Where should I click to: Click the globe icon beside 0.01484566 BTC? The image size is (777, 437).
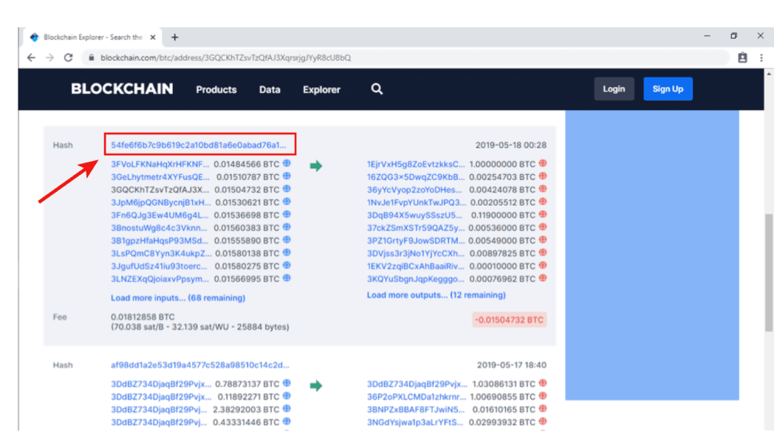coord(287,163)
